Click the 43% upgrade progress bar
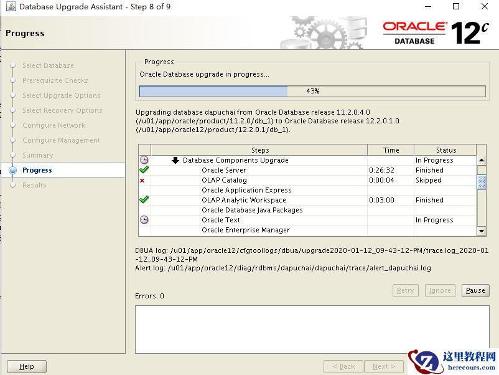The height and width of the screenshot is (375, 499). click(312, 91)
